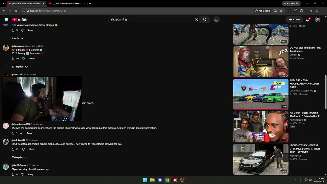This screenshot has width=327, height=184.
Task: View site information in the address bar
Action: [x=23, y=11]
